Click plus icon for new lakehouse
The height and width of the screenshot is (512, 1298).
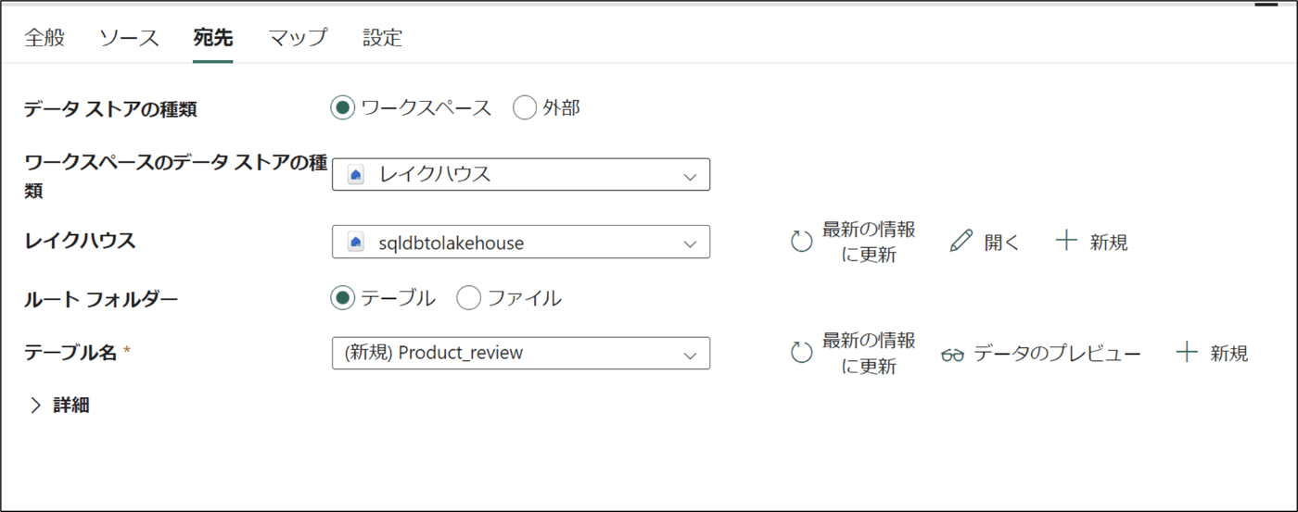1067,241
